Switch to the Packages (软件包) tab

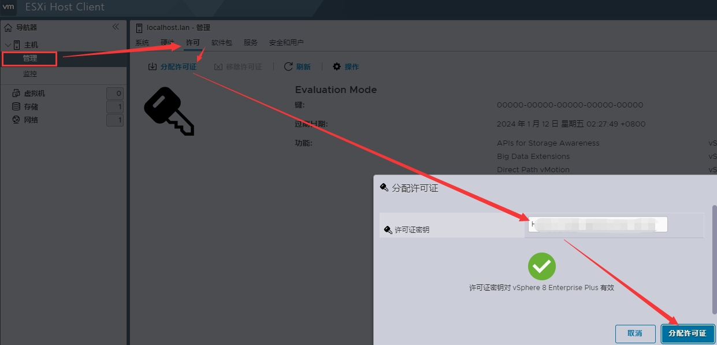click(x=221, y=43)
